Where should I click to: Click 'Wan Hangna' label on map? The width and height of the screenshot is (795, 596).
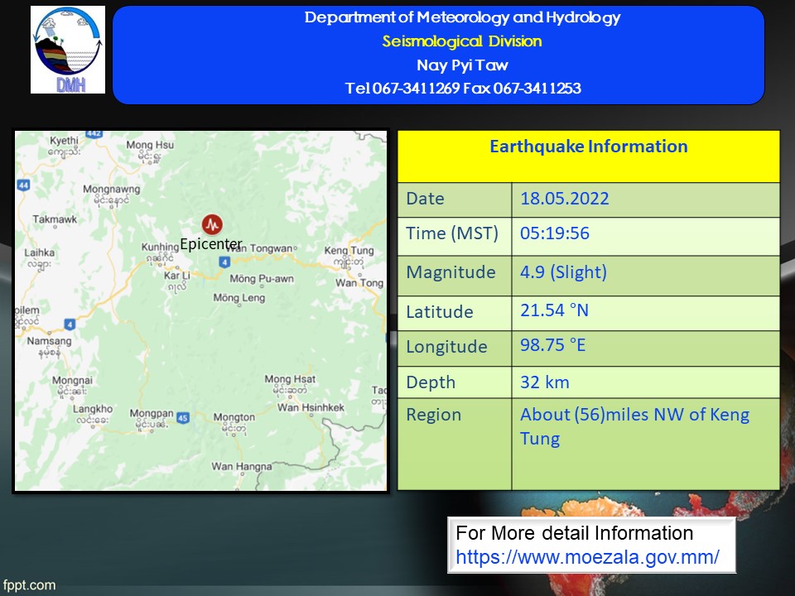pos(241,466)
